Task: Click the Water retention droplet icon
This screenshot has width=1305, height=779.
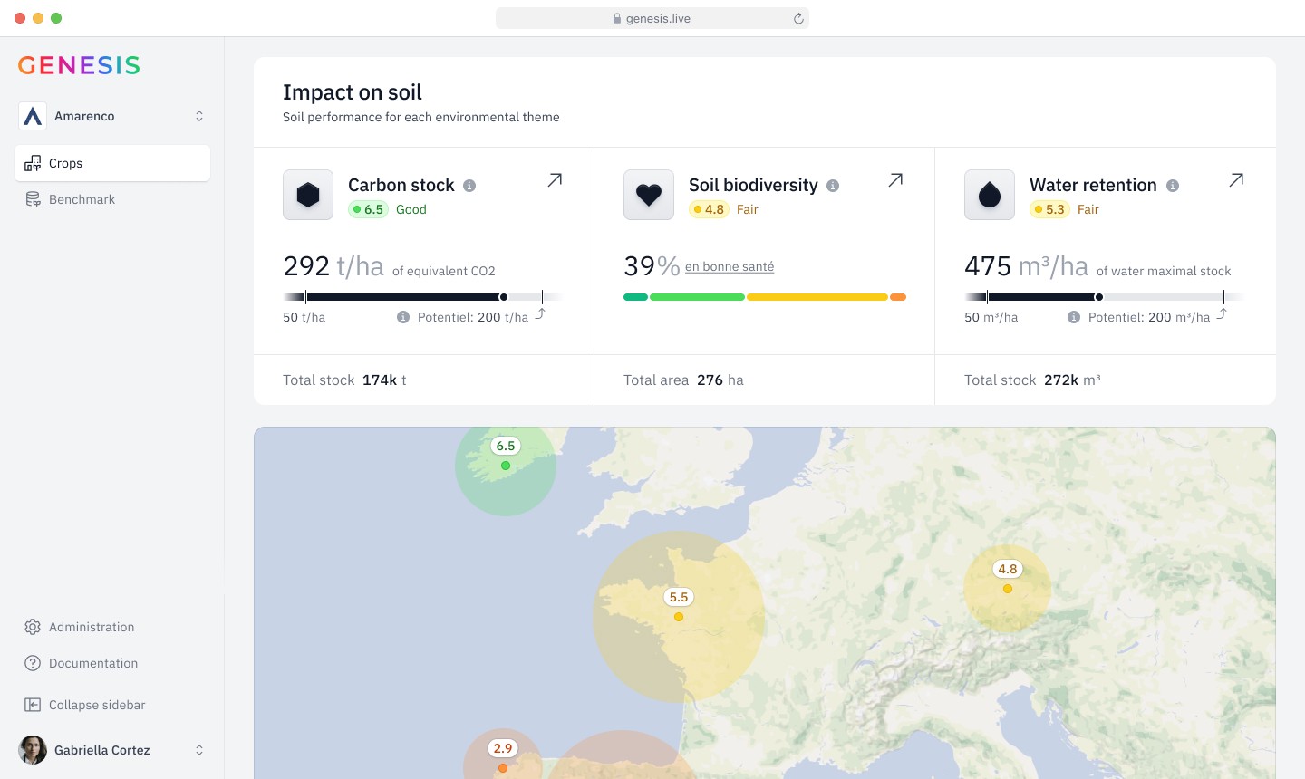Action: [x=990, y=195]
